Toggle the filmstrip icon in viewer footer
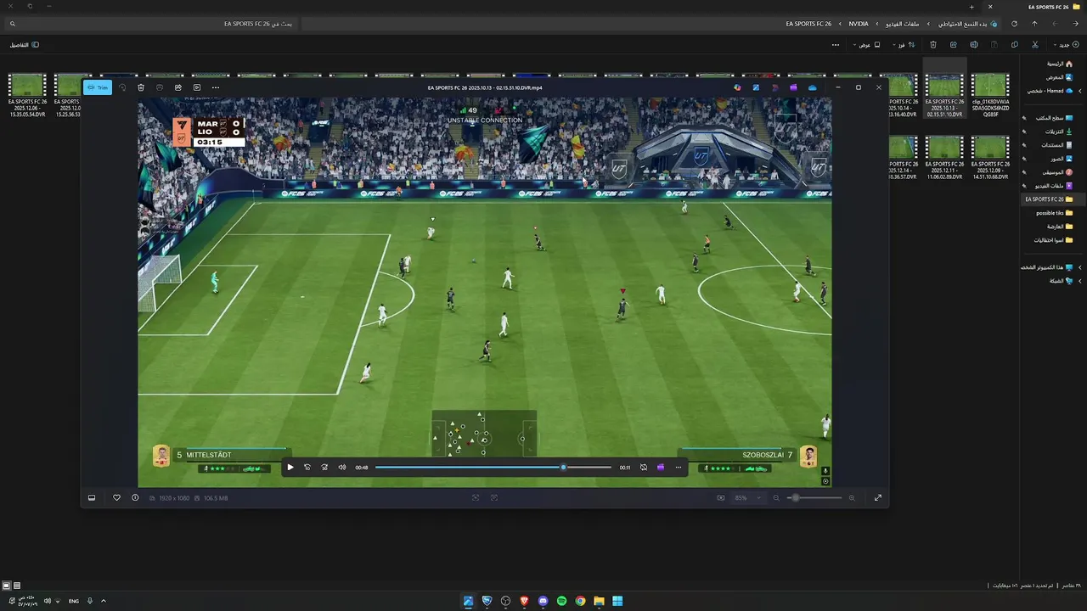Image resolution: width=1087 pixels, height=611 pixels. pyautogui.click(x=92, y=498)
